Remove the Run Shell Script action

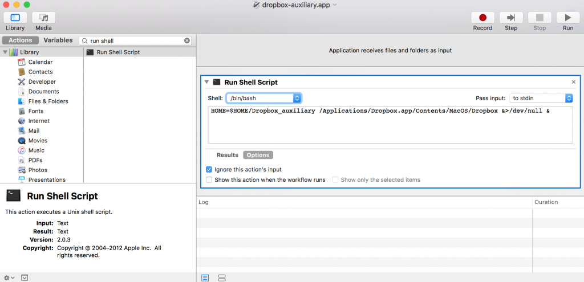[x=574, y=82]
